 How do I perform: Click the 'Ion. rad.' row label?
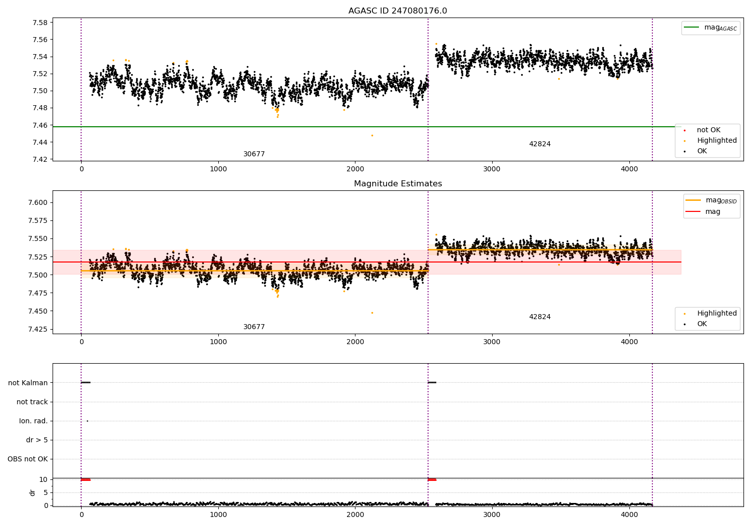tap(34, 421)
